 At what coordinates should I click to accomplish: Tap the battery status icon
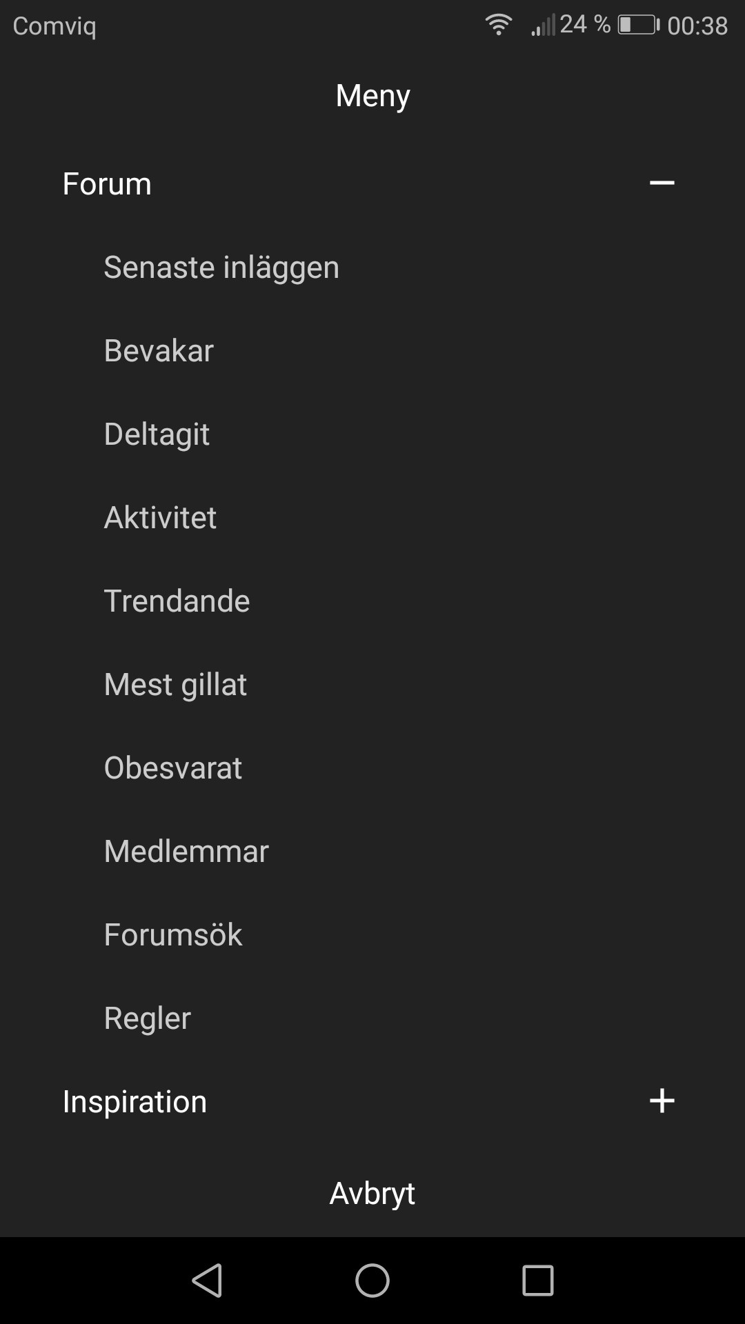pyautogui.click(x=638, y=25)
